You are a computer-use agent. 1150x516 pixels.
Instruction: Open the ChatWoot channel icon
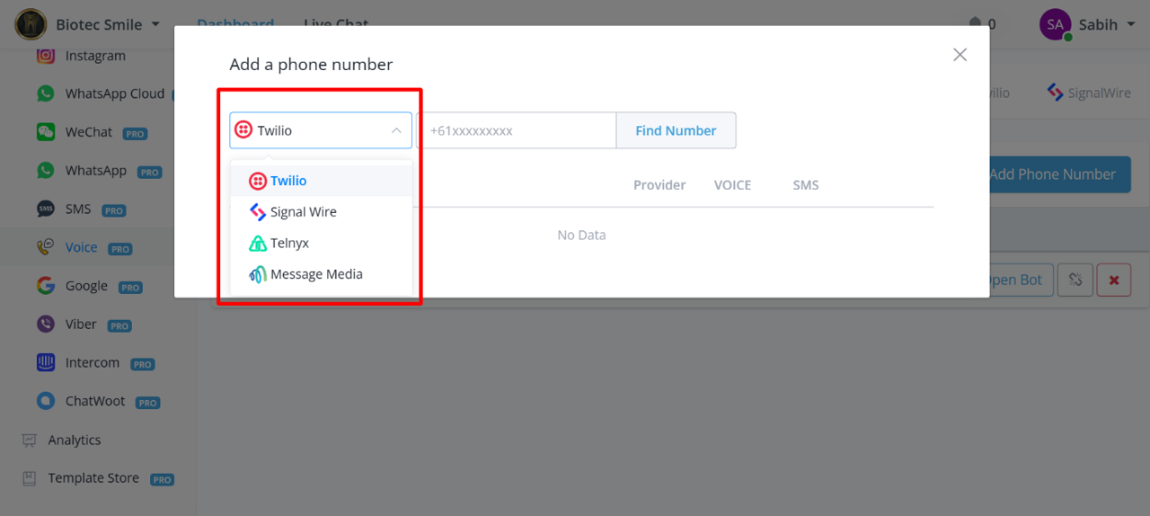pos(46,401)
